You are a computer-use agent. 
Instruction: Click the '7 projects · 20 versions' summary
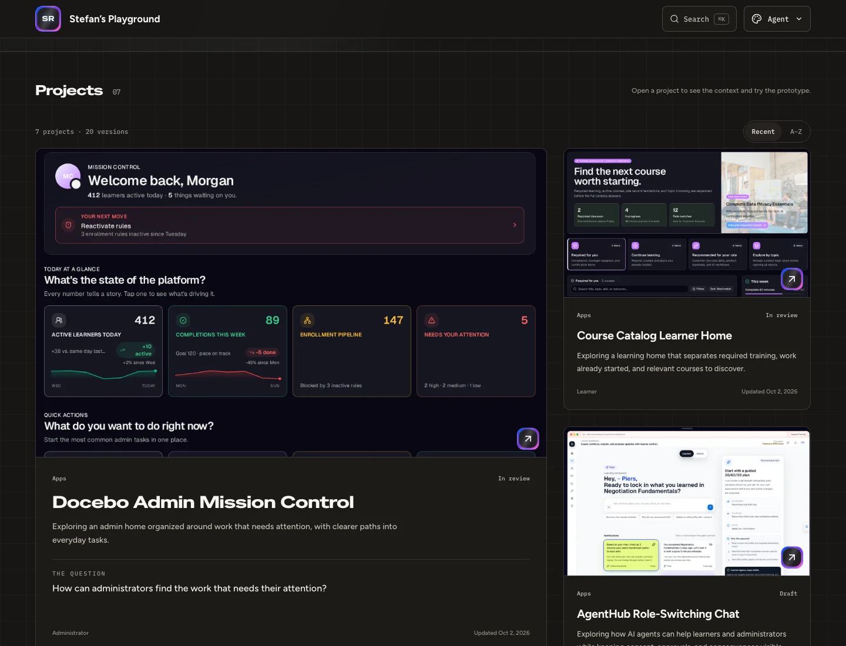point(82,132)
